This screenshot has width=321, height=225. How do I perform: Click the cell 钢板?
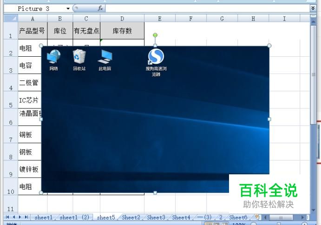pos(30,152)
